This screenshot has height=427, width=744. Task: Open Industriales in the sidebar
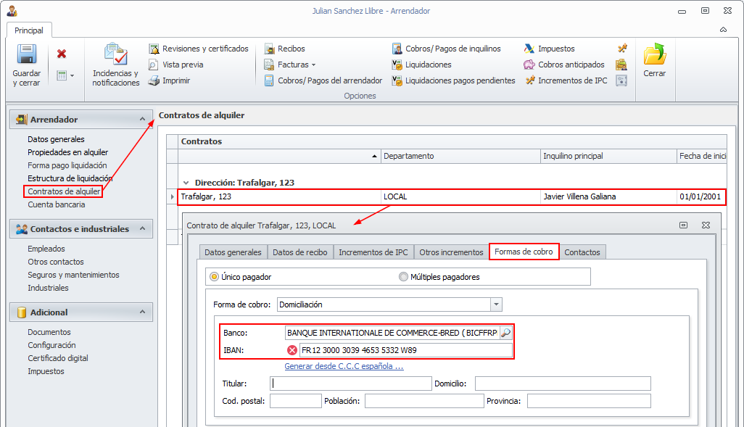click(x=48, y=288)
